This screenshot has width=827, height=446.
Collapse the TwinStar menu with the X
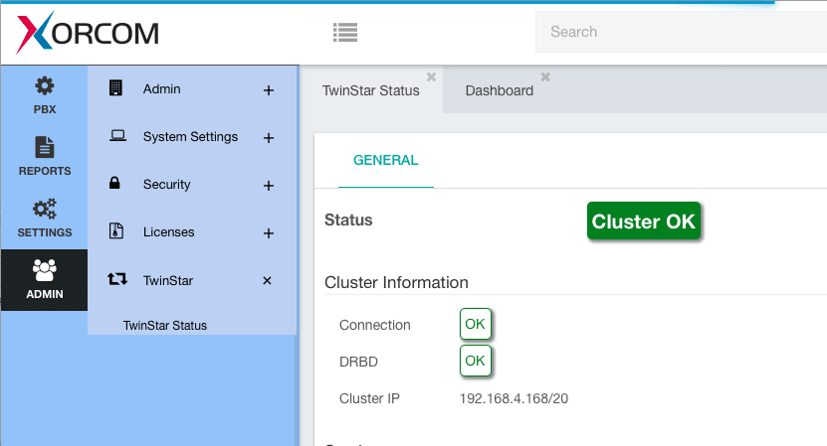click(267, 281)
